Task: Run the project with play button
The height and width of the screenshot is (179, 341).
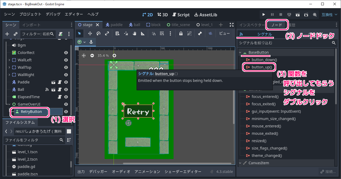Action: tap(264, 15)
